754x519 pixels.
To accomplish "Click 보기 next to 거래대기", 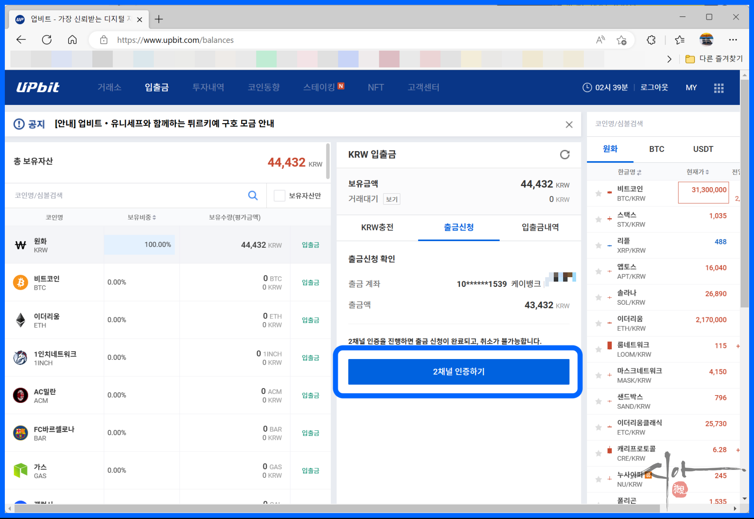I will pos(392,199).
